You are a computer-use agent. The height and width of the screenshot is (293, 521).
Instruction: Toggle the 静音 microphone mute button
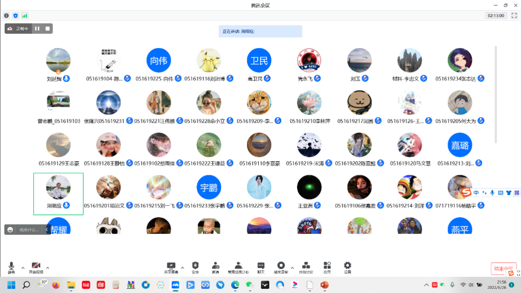tap(11, 267)
